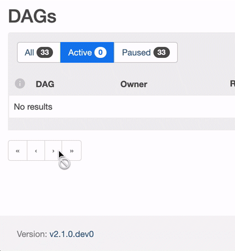
Task: Select the Active 0 filter tab
Action: [x=87, y=52]
